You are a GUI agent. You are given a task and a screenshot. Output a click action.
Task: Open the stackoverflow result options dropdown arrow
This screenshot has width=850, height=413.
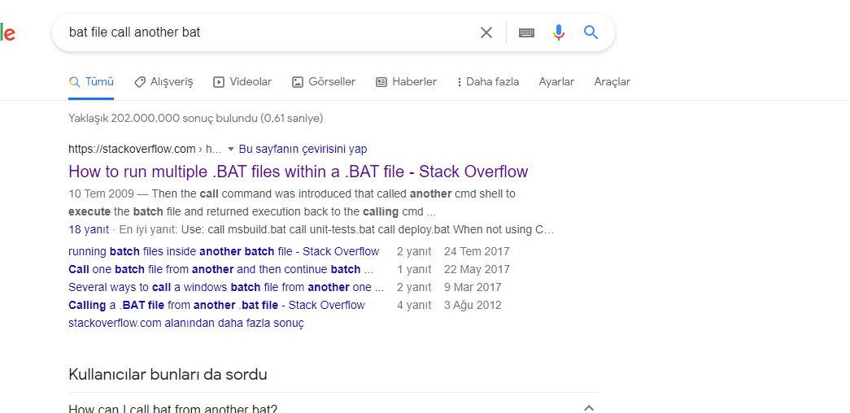[x=230, y=149]
